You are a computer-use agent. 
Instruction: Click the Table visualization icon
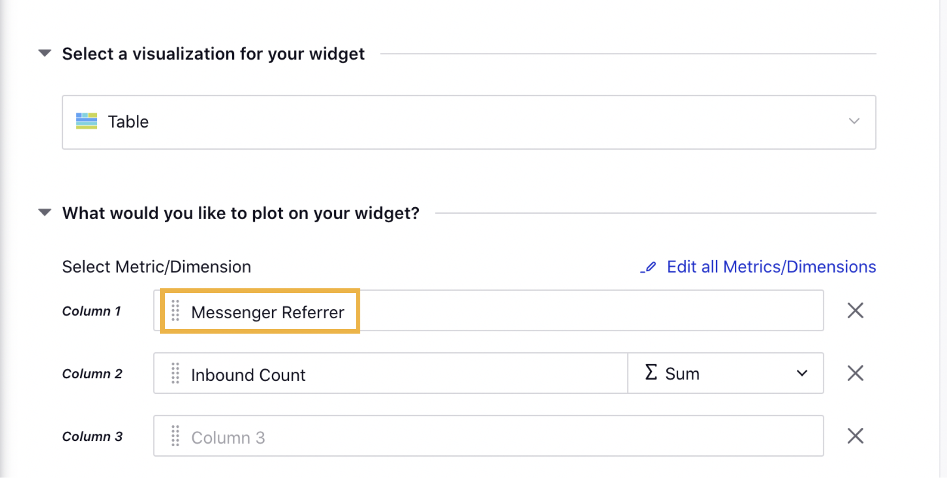point(86,121)
